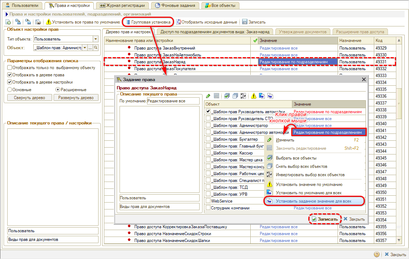Click invert selection icon in dialog toolbar
409x259 pixels.
click(243, 96)
